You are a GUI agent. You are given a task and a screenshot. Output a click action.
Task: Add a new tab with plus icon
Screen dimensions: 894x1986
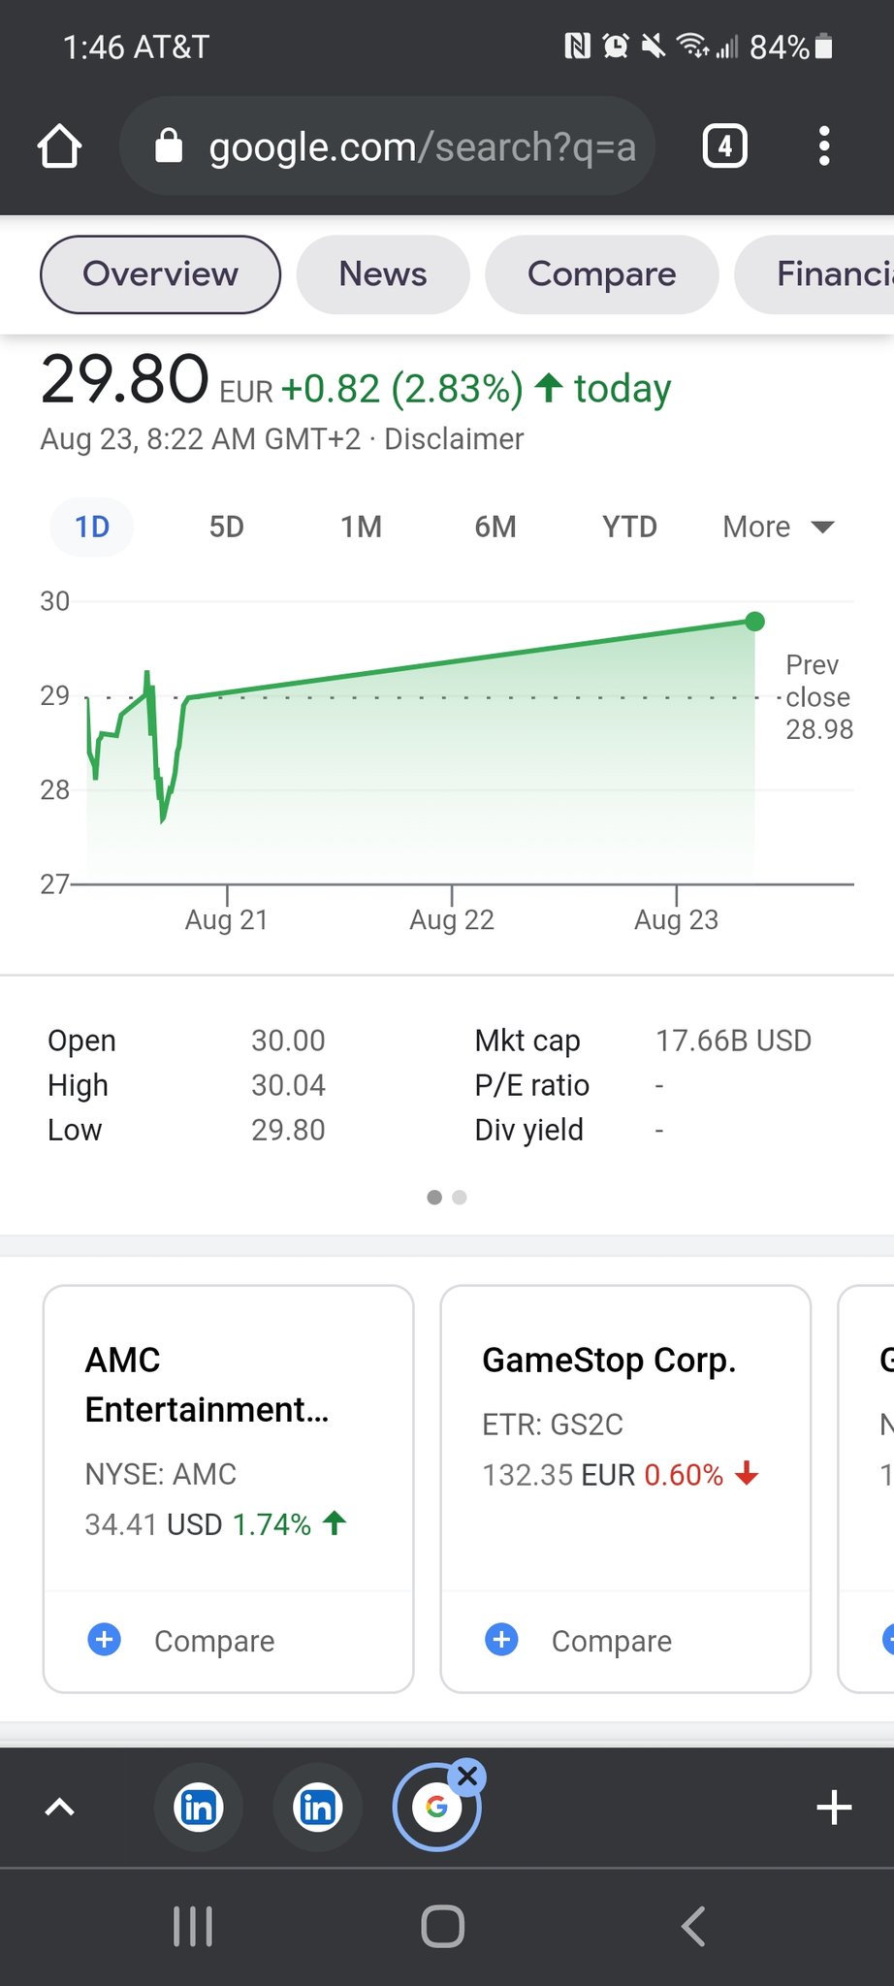pos(833,1808)
